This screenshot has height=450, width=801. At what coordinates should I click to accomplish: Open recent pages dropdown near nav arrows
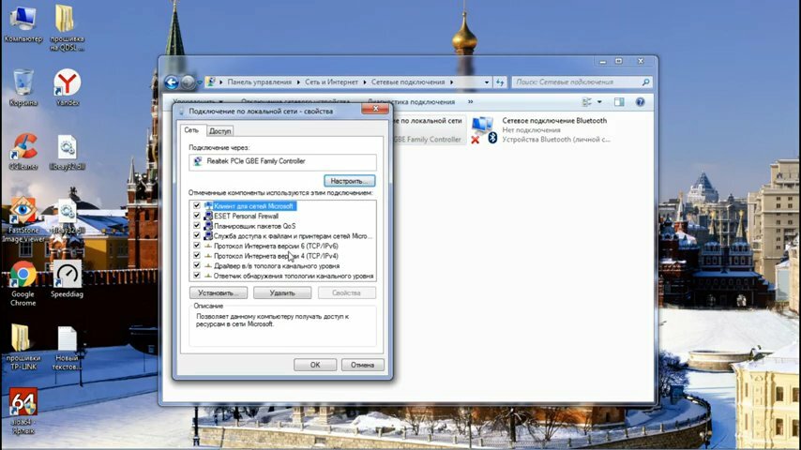200,82
